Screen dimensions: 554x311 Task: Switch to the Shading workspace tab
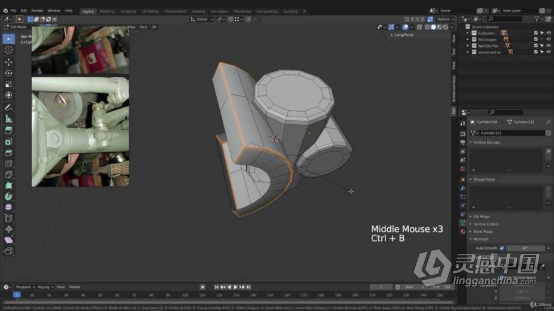point(198,11)
